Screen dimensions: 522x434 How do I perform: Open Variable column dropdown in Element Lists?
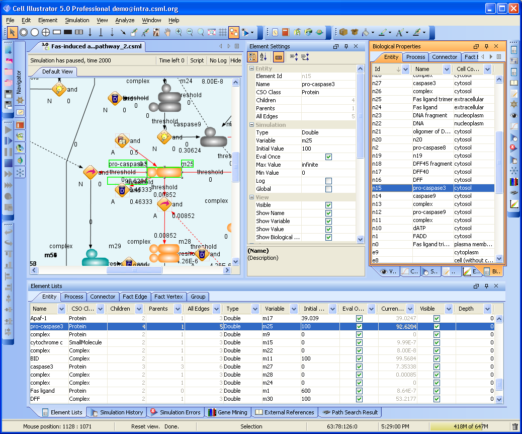(294, 309)
